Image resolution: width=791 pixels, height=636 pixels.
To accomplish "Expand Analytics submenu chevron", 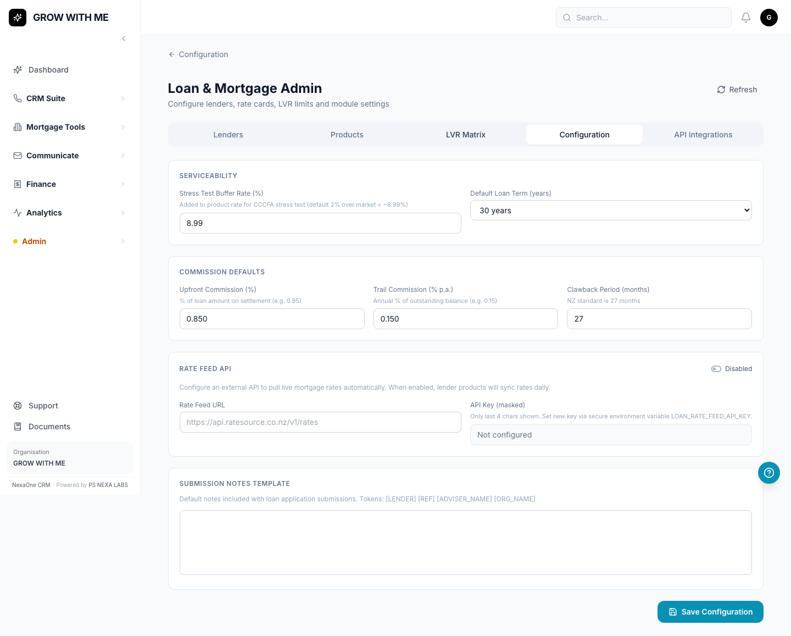I will (x=123, y=213).
